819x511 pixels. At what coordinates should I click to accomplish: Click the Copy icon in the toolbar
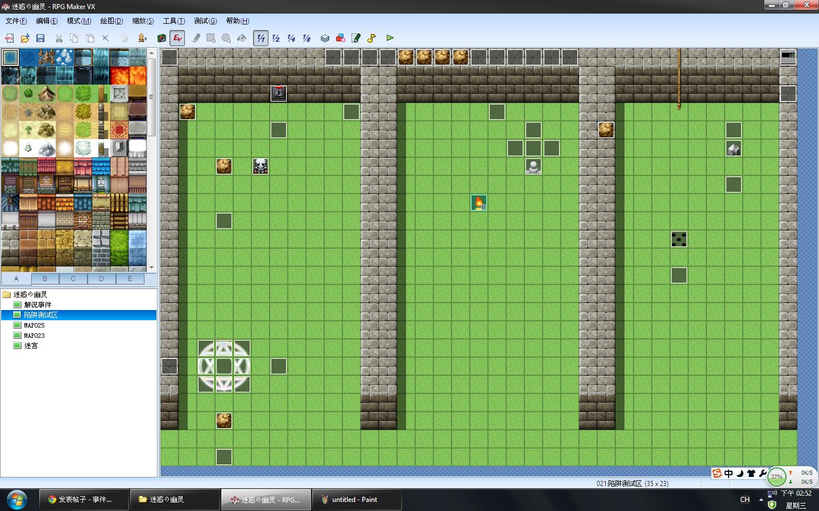pyautogui.click(x=74, y=38)
